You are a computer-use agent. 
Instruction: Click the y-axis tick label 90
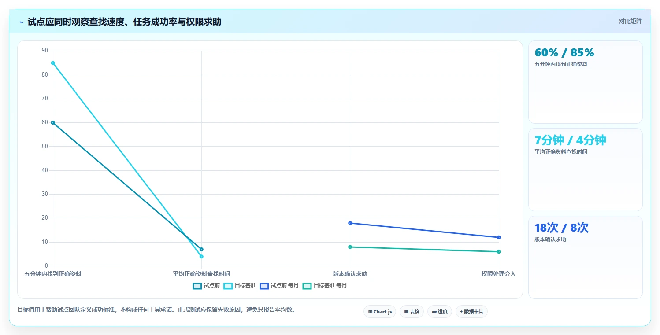pos(44,51)
